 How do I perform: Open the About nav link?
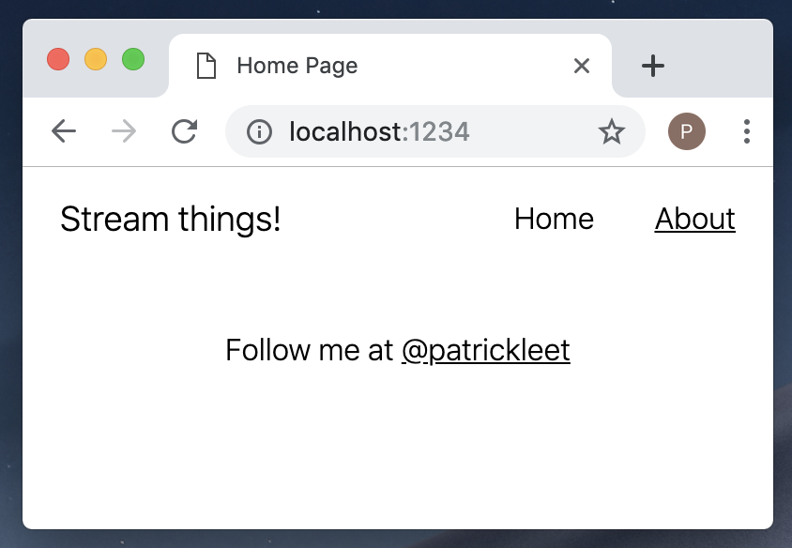(694, 220)
